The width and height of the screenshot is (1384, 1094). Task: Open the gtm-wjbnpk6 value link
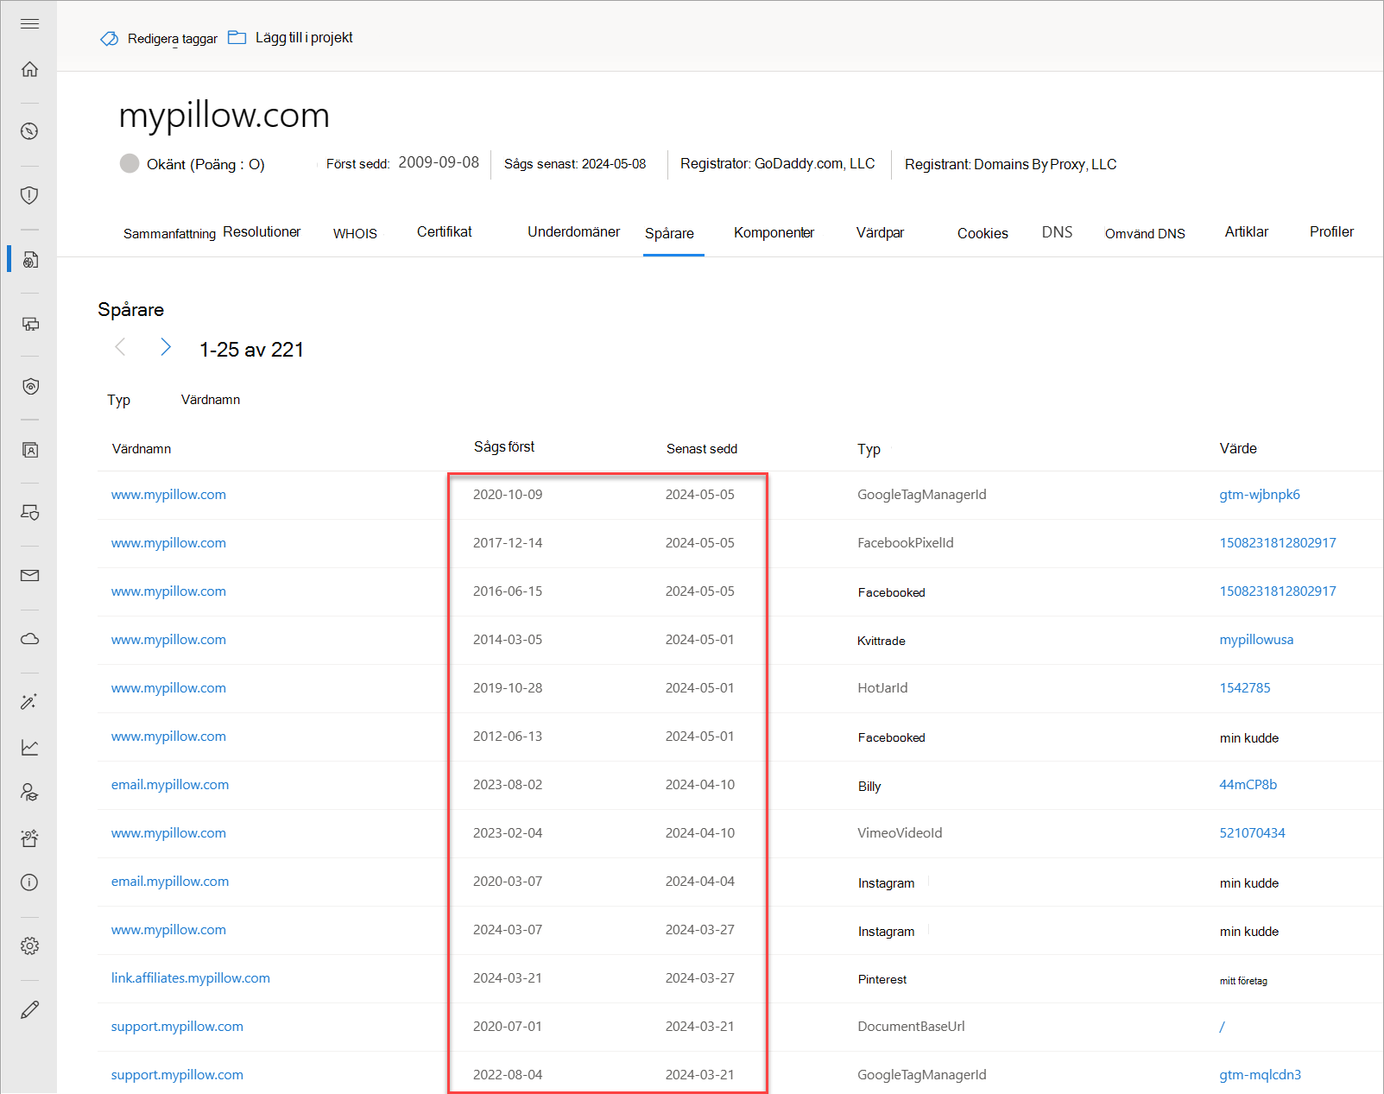(1260, 495)
